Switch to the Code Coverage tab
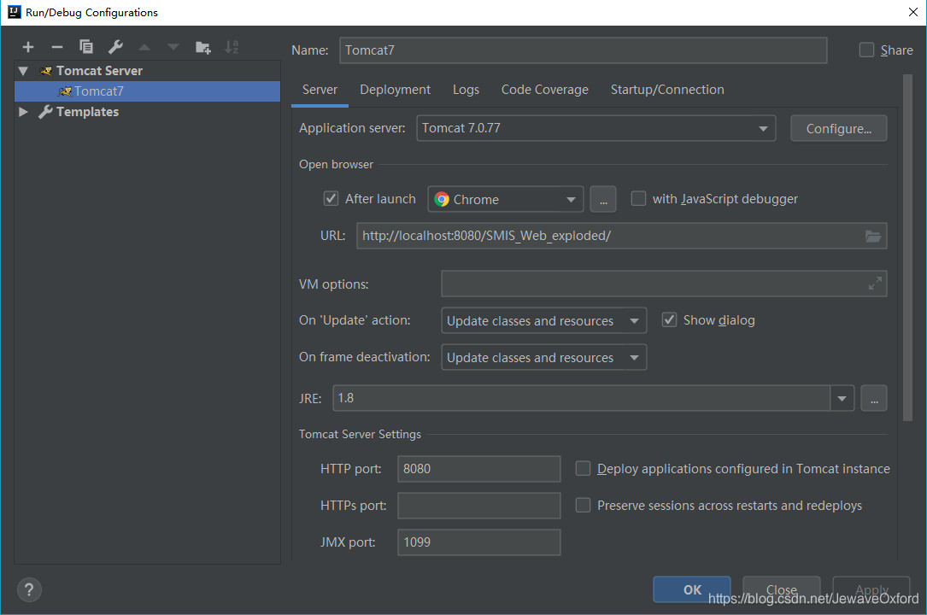Screen dimensions: 927x615 click(x=544, y=90)
